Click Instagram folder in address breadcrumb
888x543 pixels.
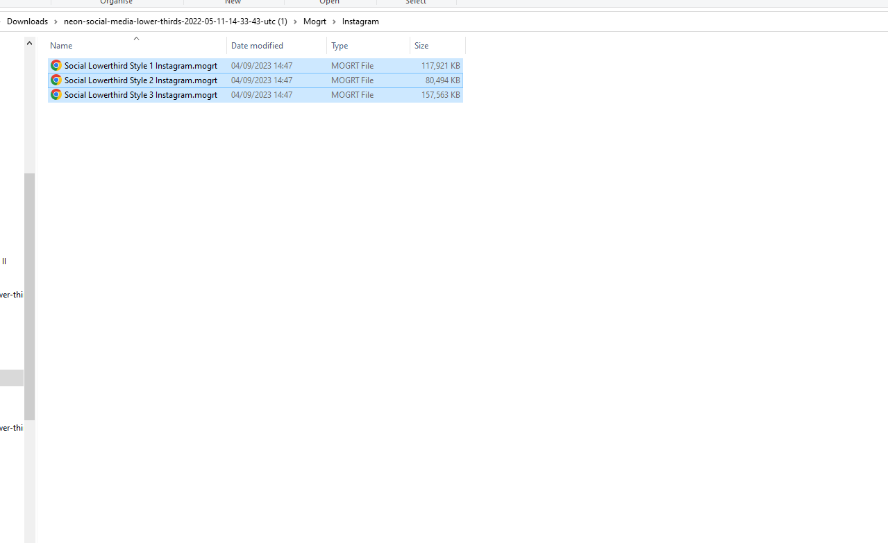click(360, 21)
